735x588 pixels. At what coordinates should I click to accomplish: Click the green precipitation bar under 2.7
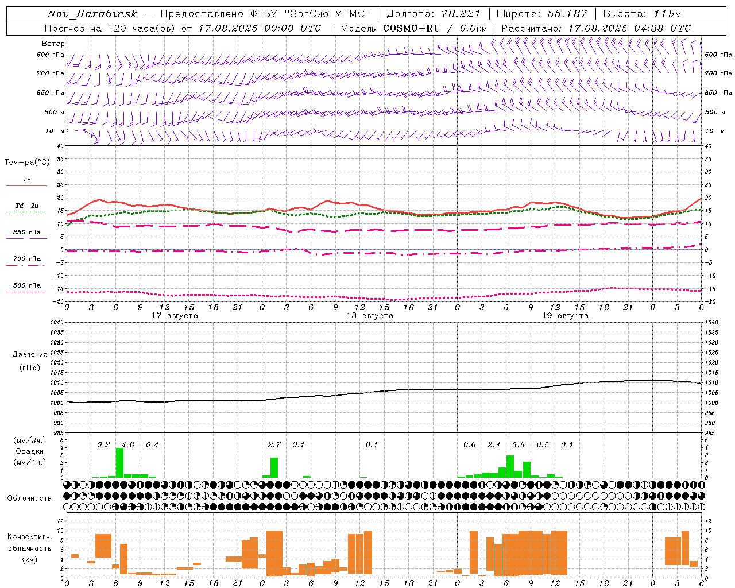pyautogui.click(x=274, y=467)
